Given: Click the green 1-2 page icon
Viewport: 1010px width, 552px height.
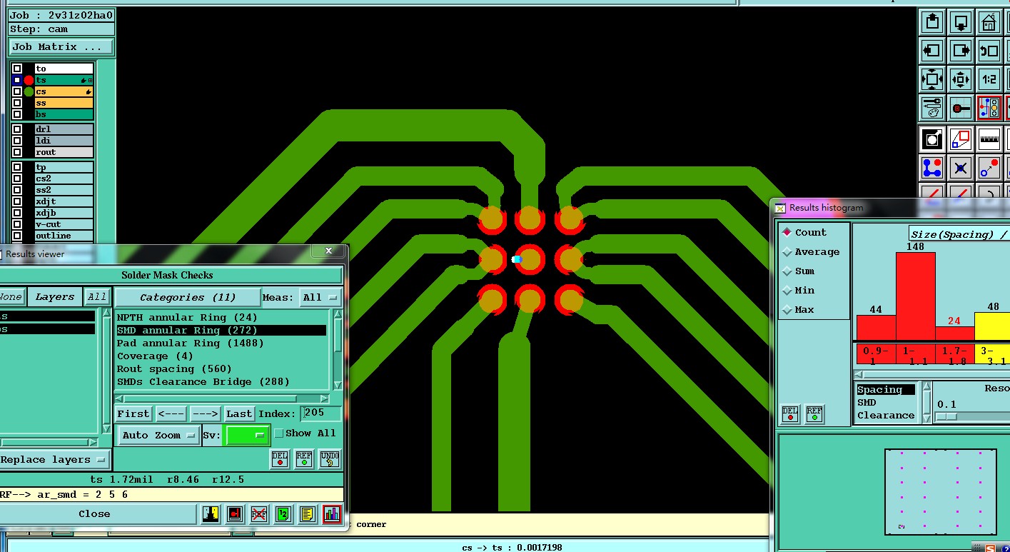Looking at the screenshot, I should point(283,513).
